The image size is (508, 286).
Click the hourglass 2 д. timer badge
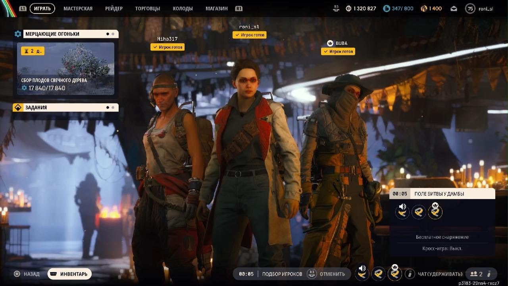point(33,51)
